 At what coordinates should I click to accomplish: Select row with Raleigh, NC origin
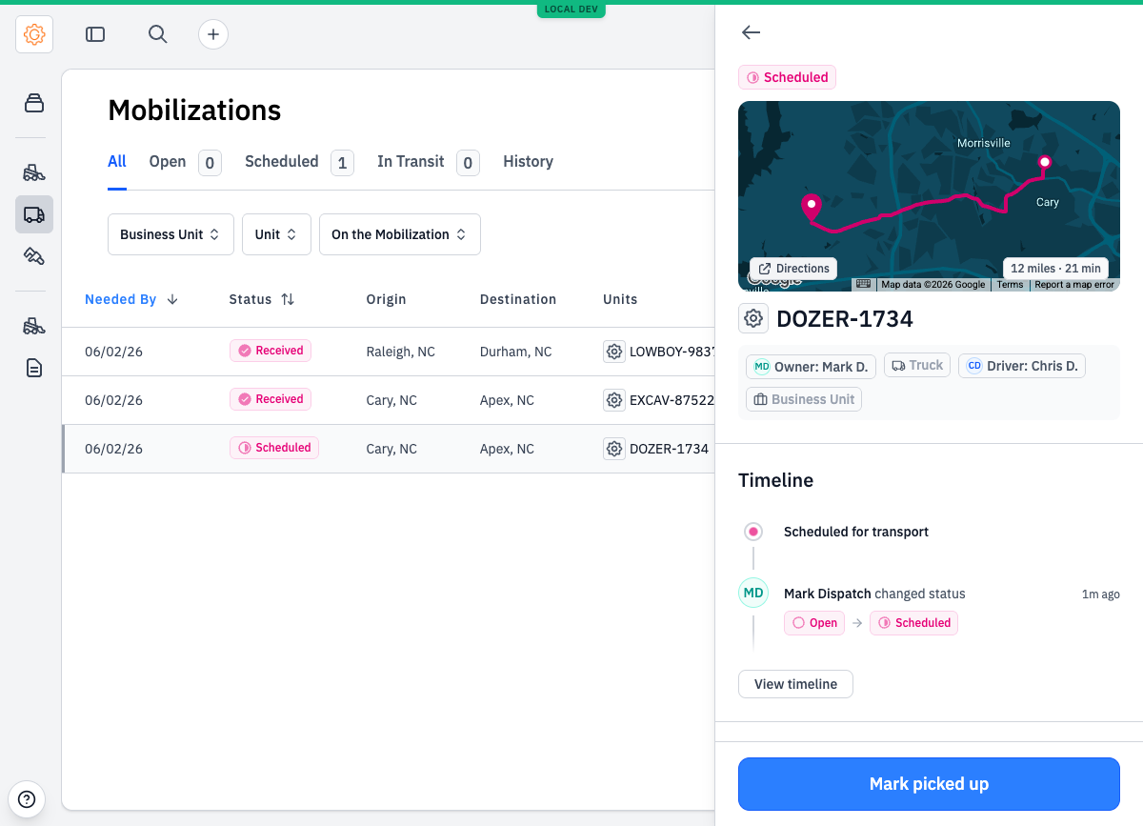[389, 352]
